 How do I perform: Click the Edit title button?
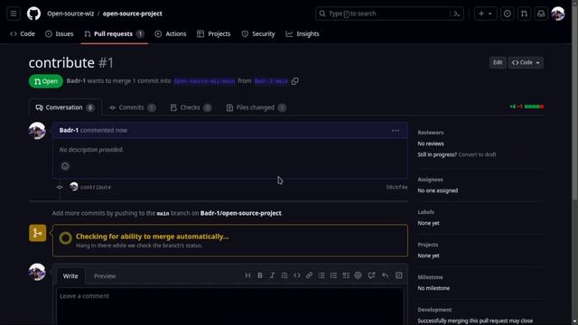[498, 62]
